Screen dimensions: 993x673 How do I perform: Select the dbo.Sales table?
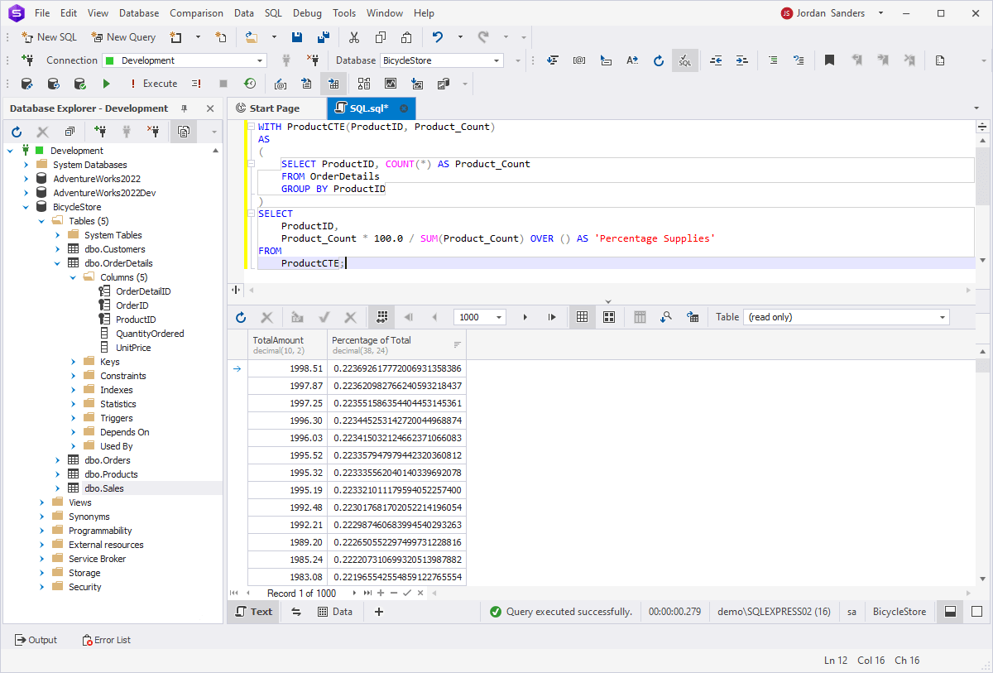click(103, 488)
